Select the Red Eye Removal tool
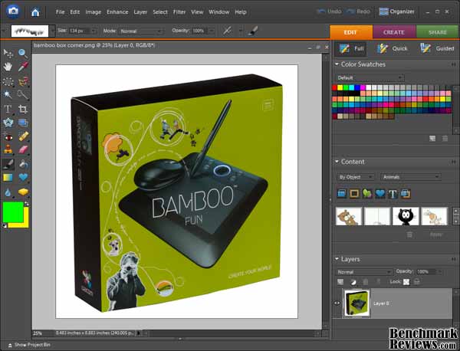This screenshot has height=351, width=460. click(8, 136)
